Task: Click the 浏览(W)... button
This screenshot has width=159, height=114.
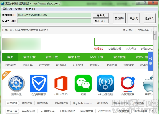Action: click(101, 21)
